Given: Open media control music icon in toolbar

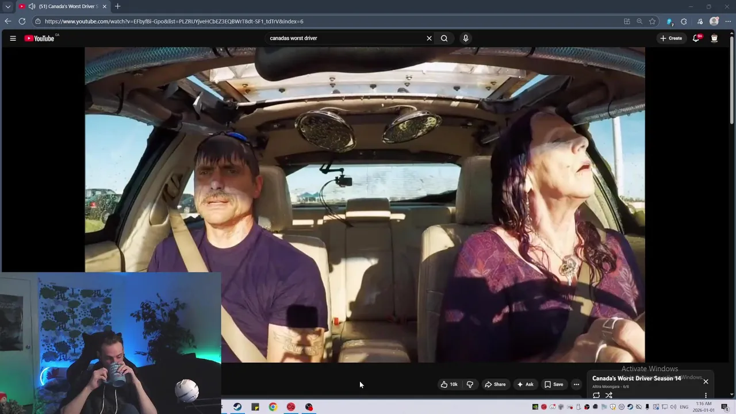Looking at the screenshot, I should pos(700,21).
